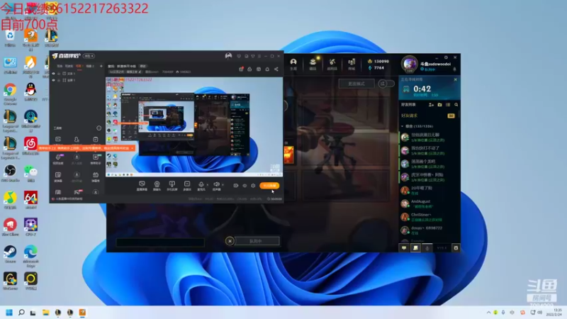Click the input field at League client bottom left

(x=160, y=242)
